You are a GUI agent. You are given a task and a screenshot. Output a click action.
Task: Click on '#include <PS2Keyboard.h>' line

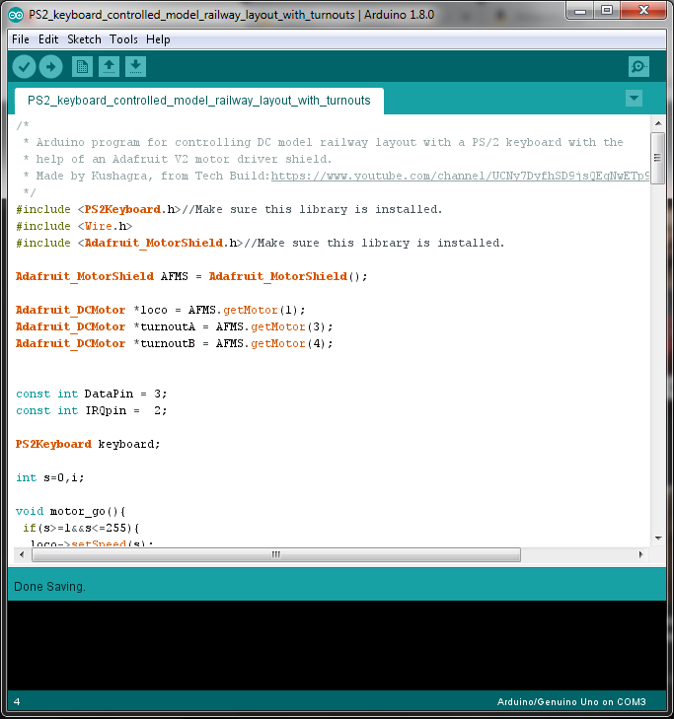pyautogui.click(x=229, y=209)
